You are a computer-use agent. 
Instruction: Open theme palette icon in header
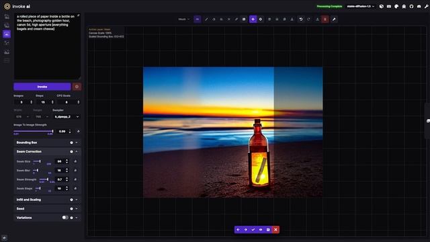click(396, 6)
